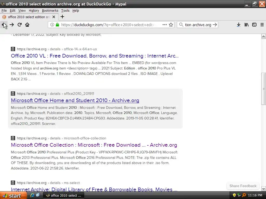Open the Bookmarks menu
266x199 pixels.
tap(50, 10)
